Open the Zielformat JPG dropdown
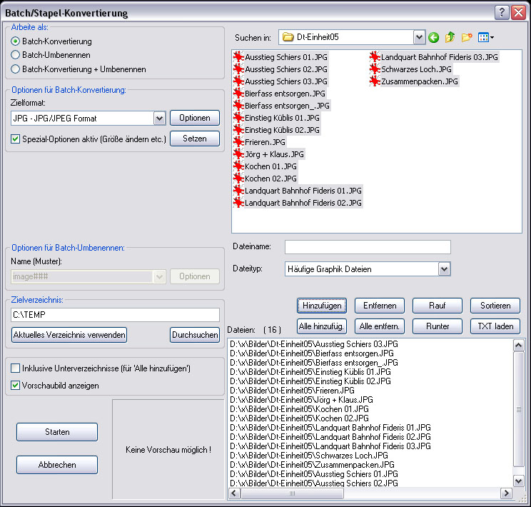Screen dimensions: 531x507 point(159,118)
